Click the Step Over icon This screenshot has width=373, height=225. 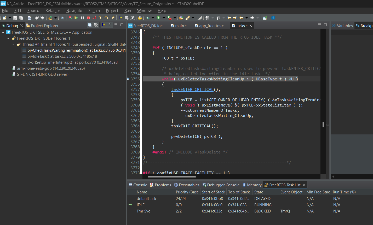[x=106, y=18]
